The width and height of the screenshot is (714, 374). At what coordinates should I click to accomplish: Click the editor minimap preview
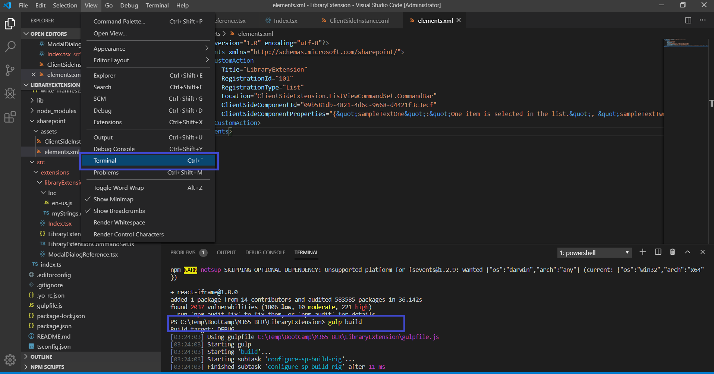[685, 43]
